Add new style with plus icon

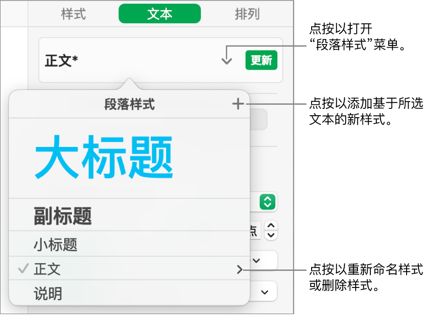(238, 104)
